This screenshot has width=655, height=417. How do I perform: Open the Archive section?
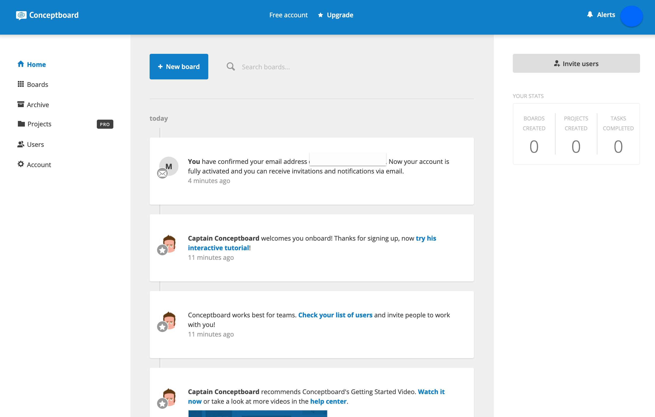pos(38,105)
